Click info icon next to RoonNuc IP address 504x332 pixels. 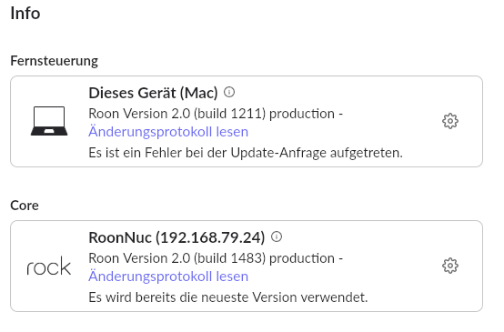coord(277,236)
